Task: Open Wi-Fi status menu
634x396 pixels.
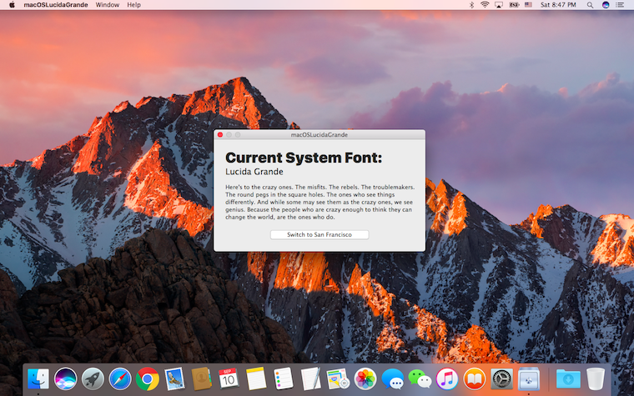Action: 485,5
